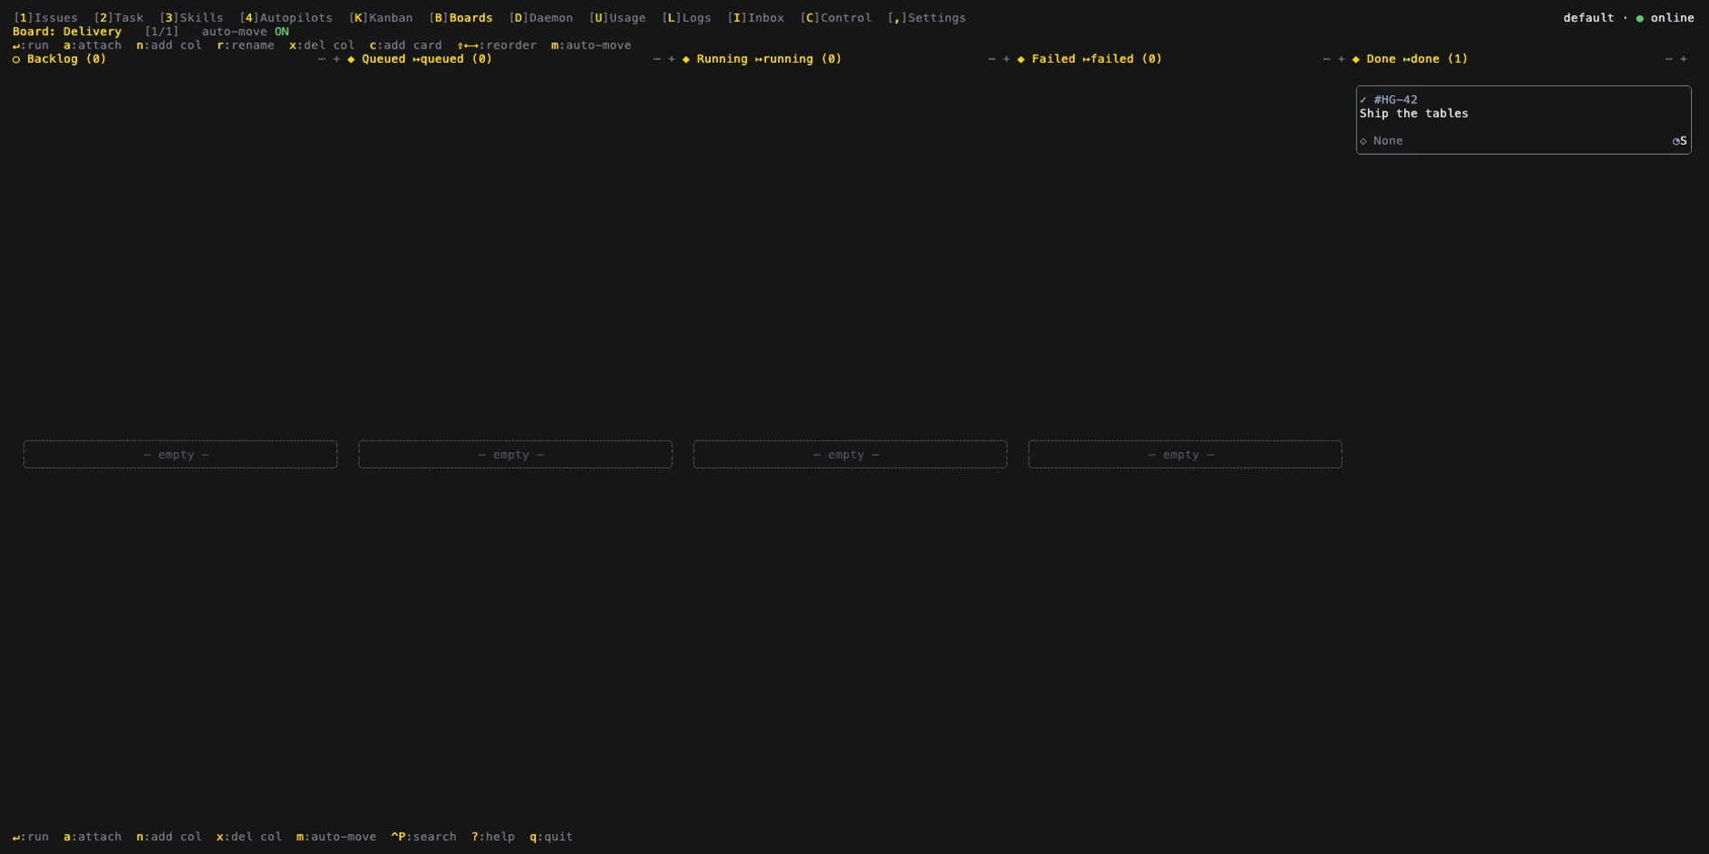Click the checkmark on card #HG-42

coord(1364,100)
